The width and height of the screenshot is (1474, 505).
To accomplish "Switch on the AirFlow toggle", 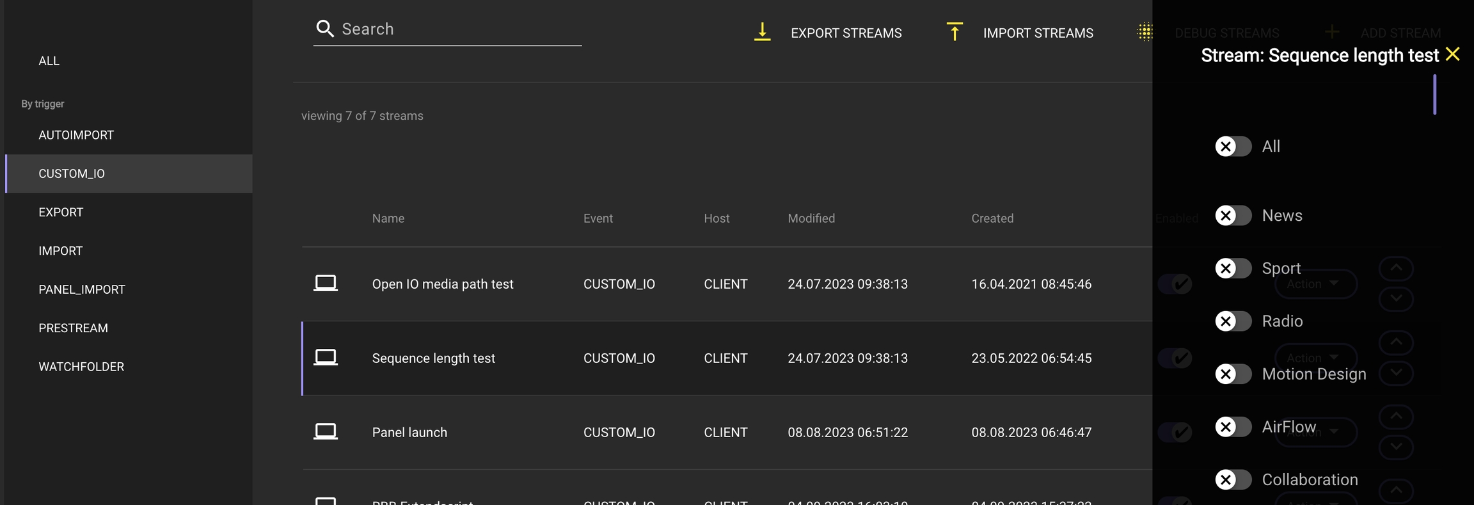I will pyautogui.click(x=1233, y=427).
